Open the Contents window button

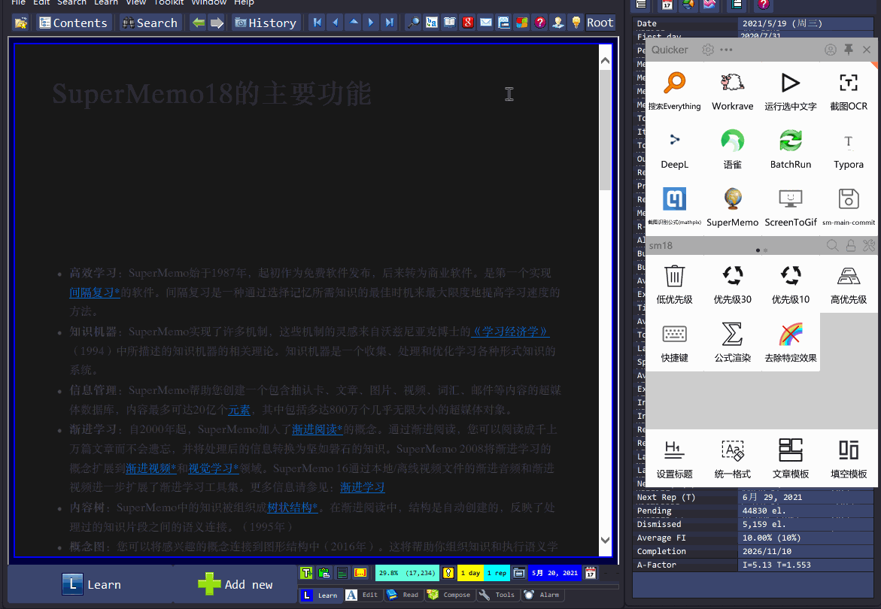(73, 23)
